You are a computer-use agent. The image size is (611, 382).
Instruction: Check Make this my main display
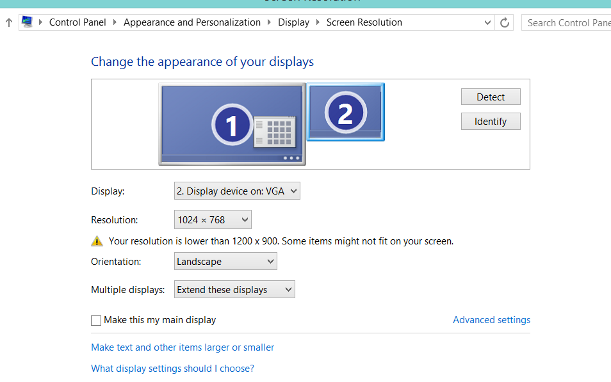[96, 321]
